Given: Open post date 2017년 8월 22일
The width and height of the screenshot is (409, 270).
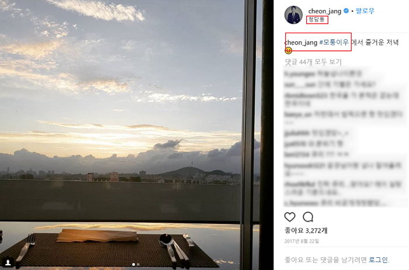Looking at the screenshot, I should click(301, 241).
